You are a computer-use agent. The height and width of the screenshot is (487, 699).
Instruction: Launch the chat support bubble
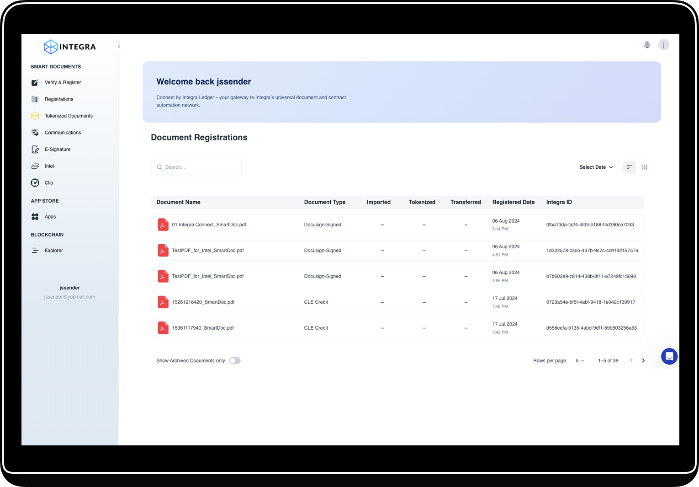(669, 356)
